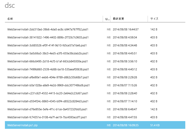Click the date 2014/09/08 4:40:12
The height and width of the screenshot is (135, 192).
point(125,69)
